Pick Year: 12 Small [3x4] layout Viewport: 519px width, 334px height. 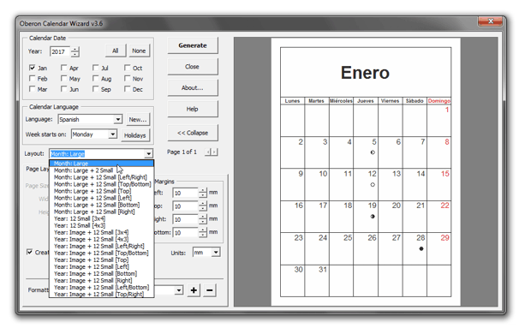point(102,218)
